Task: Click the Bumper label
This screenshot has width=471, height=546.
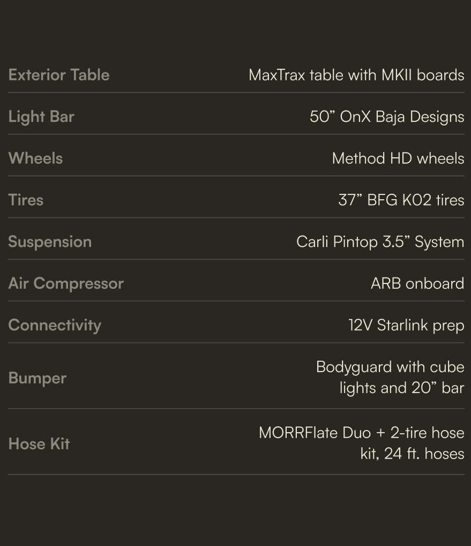Action: (38, 378)
